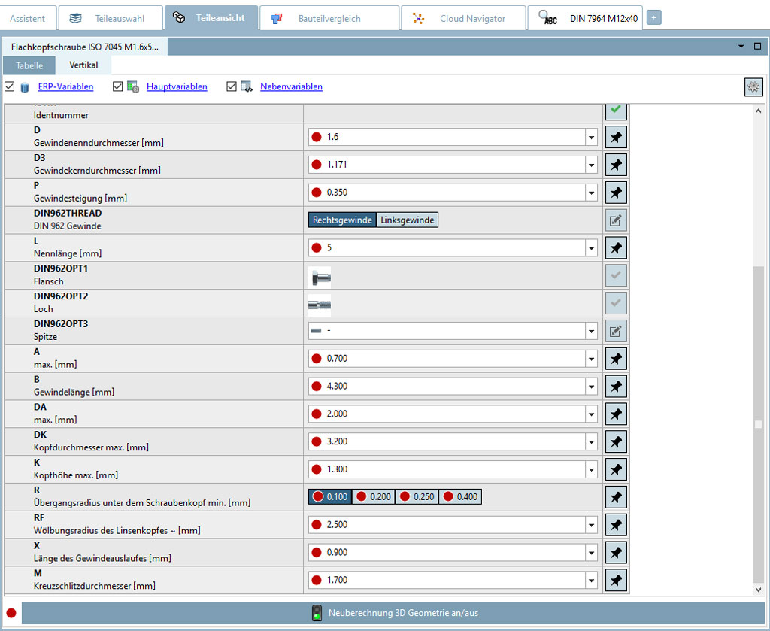Click the Nebenvariablen link
The height and width of the screenshot is (631, 770).
(291, 86)
